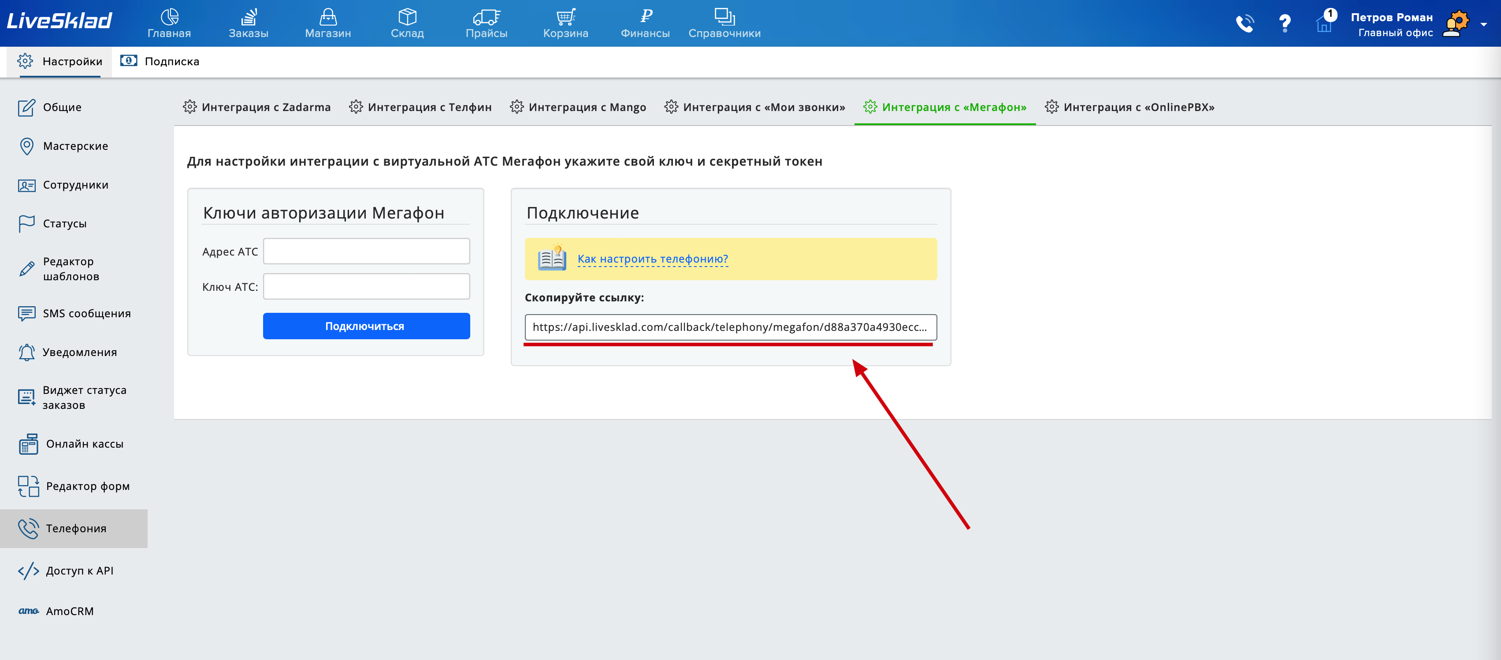This screenshot has height=660, width=1501.
Task: Switch to Интеграция с Телфин tab
Action: 420,107
